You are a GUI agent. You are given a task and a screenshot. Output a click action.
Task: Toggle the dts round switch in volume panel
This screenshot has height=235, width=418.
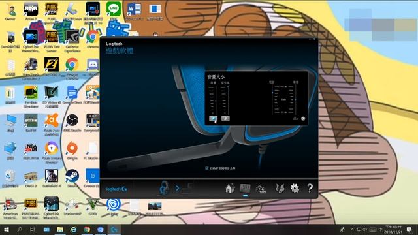[303, 119]
